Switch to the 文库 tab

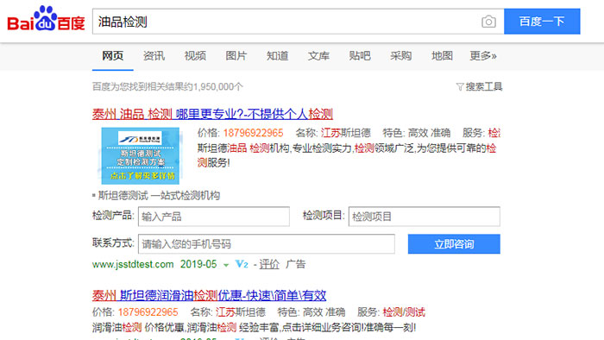[318, 56]
